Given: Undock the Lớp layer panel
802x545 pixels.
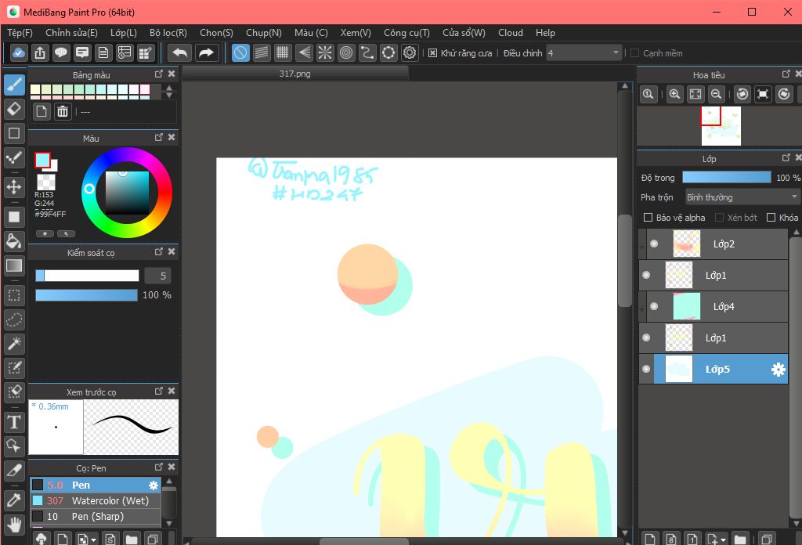Looking at the screenshot, I should (786, 158).
